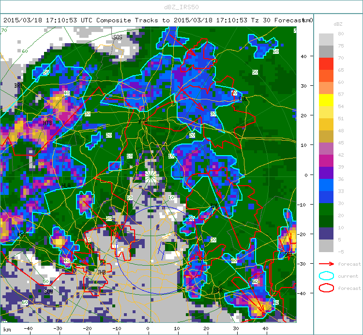Click the COL station label
The width and height of the screenshot is (363, 335).
coord(243,99)
